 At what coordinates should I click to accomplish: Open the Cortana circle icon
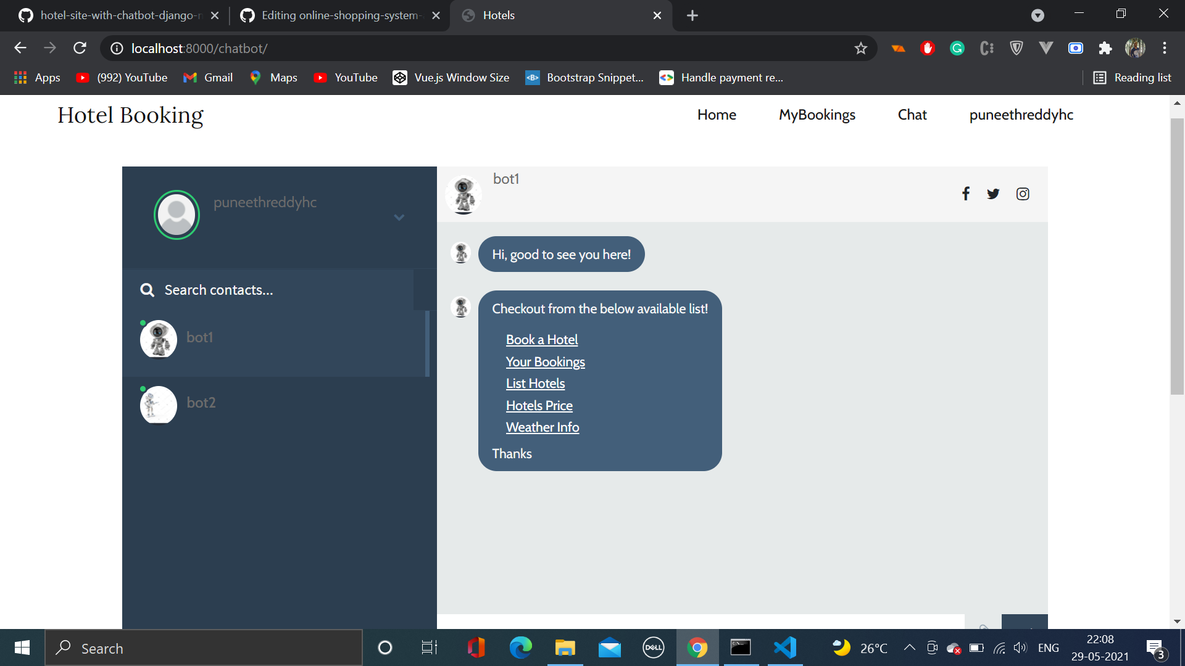click(x=385, y=648)
